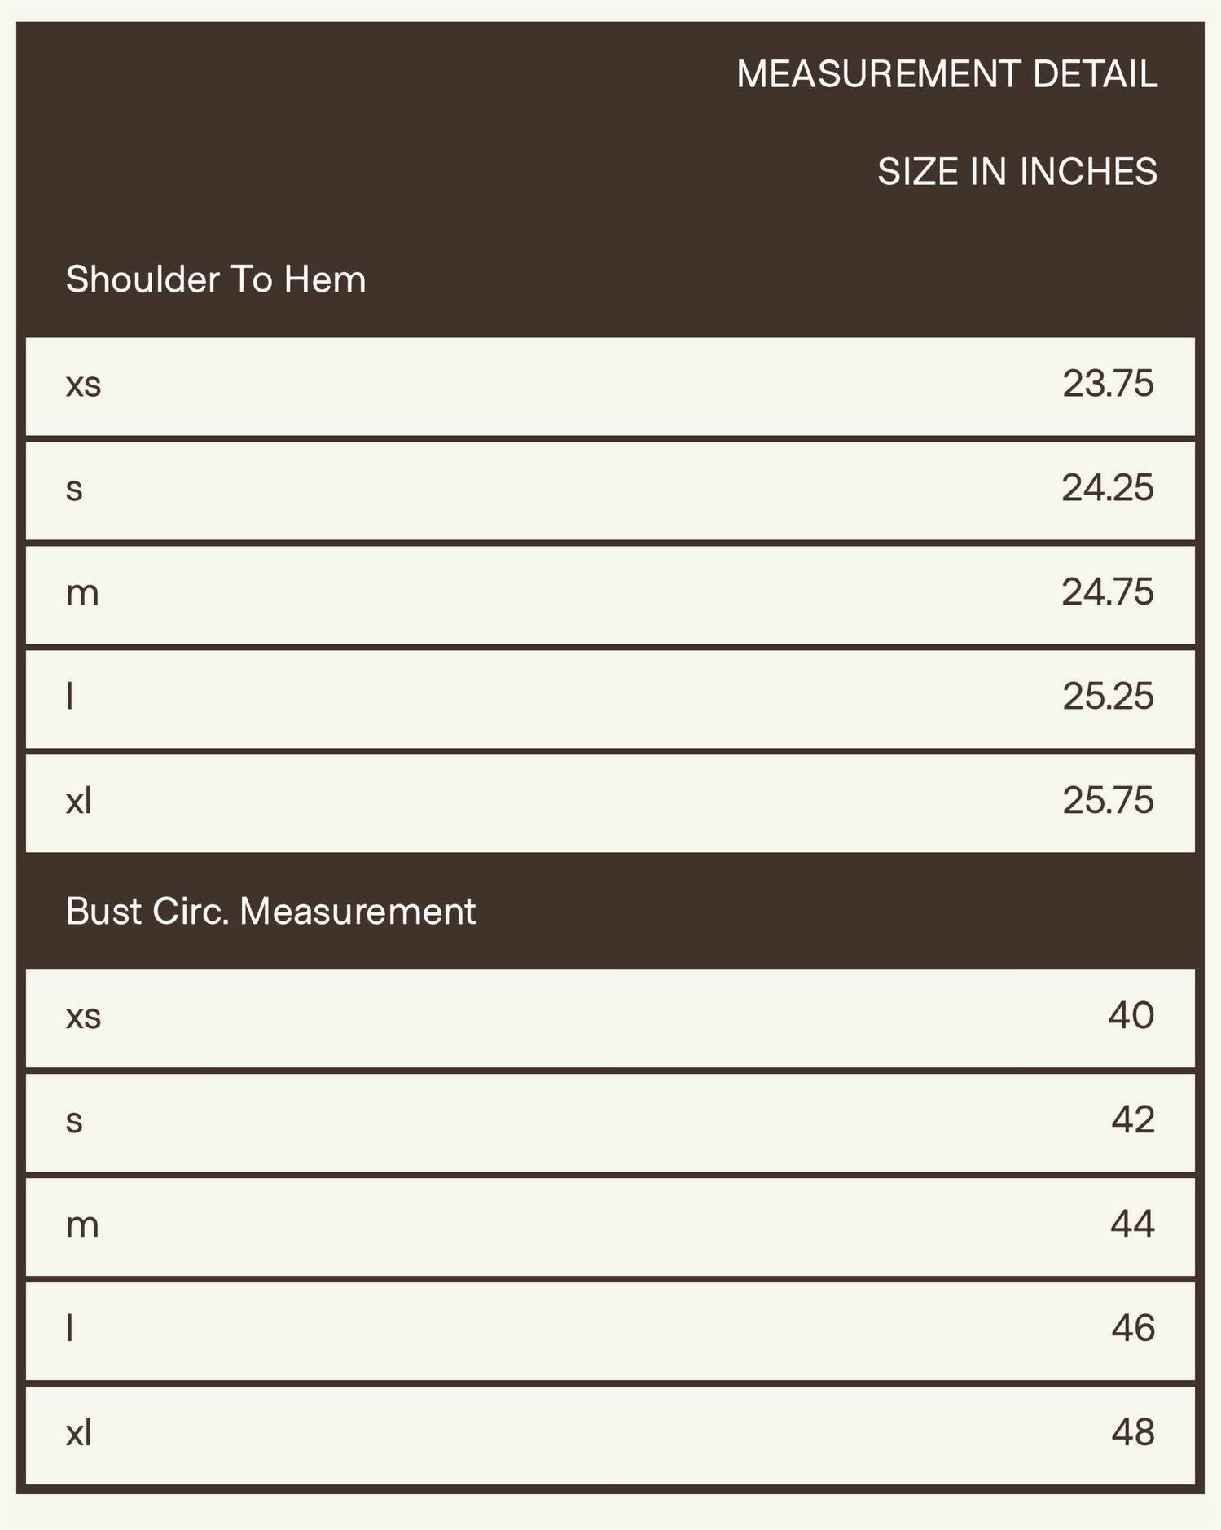The height and width of the screenshot is (1530, 1221).
Task: Click the xl label under Shoulder To Hem
Action: click(79, 801)
